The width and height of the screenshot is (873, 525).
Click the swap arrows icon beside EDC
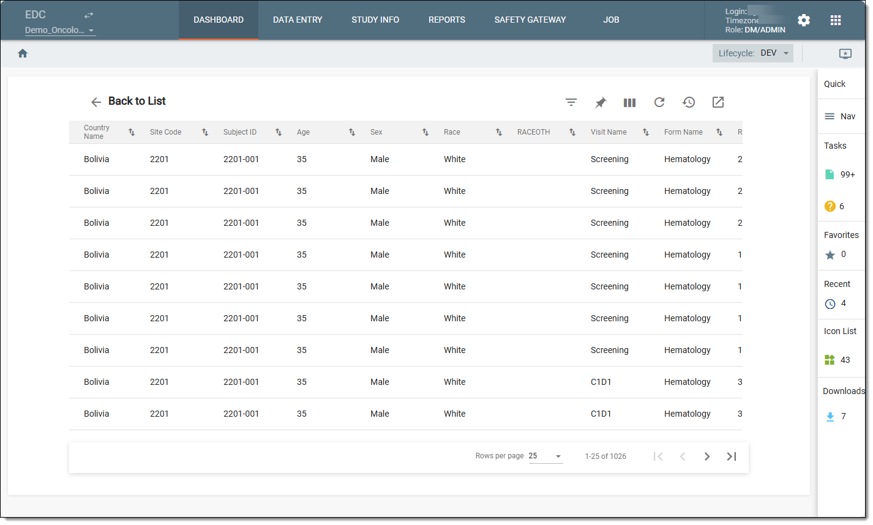tap(89, 15)
